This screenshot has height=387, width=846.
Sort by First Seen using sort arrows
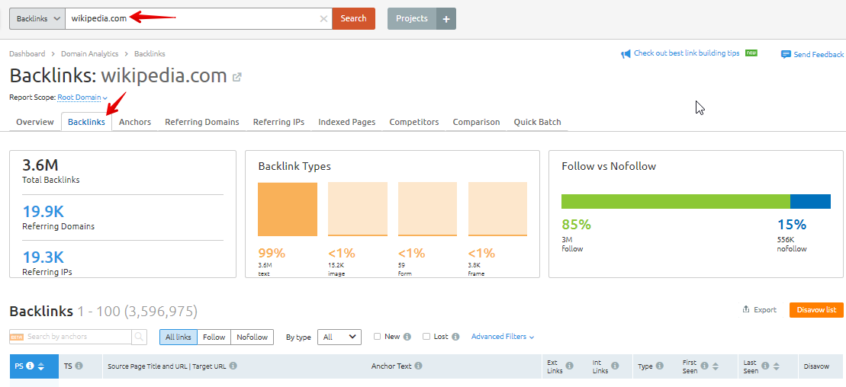[715, 366]
